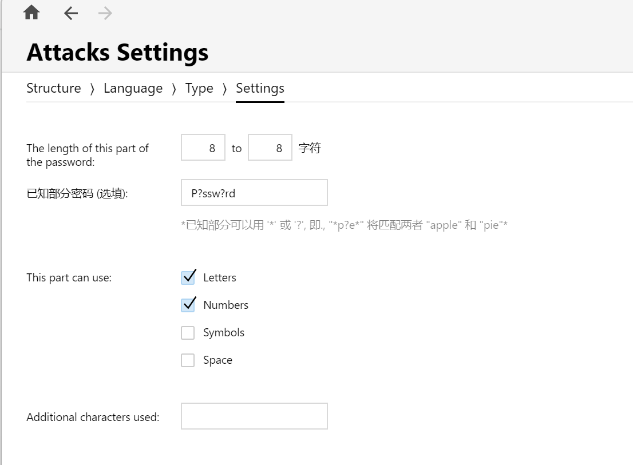This screenshot has height=465, width=633.
Task: Click the forward navigation arrow
Action: (105, 14)
